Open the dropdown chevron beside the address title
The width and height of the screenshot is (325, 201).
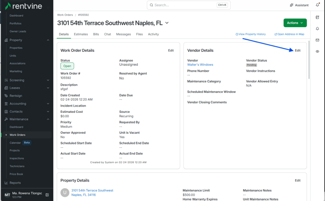click(167, 23)
